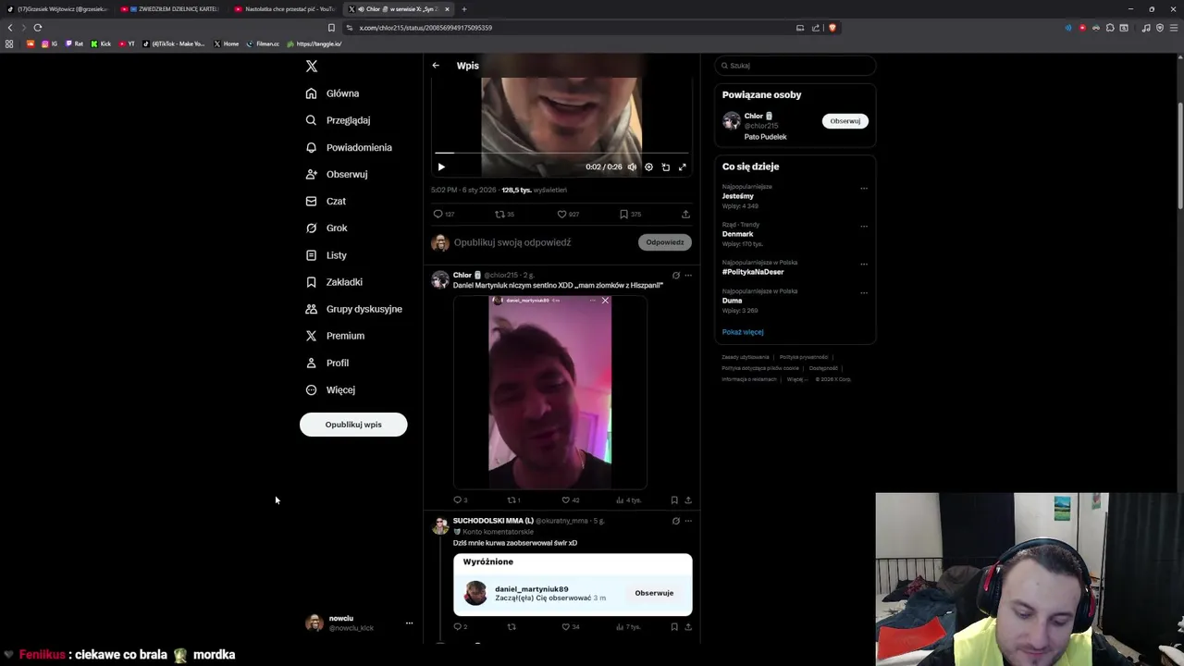This screenshot has height=666, width=1184.
Task: Open options for the Jesteśmy trend
Action: pos(864,189)
